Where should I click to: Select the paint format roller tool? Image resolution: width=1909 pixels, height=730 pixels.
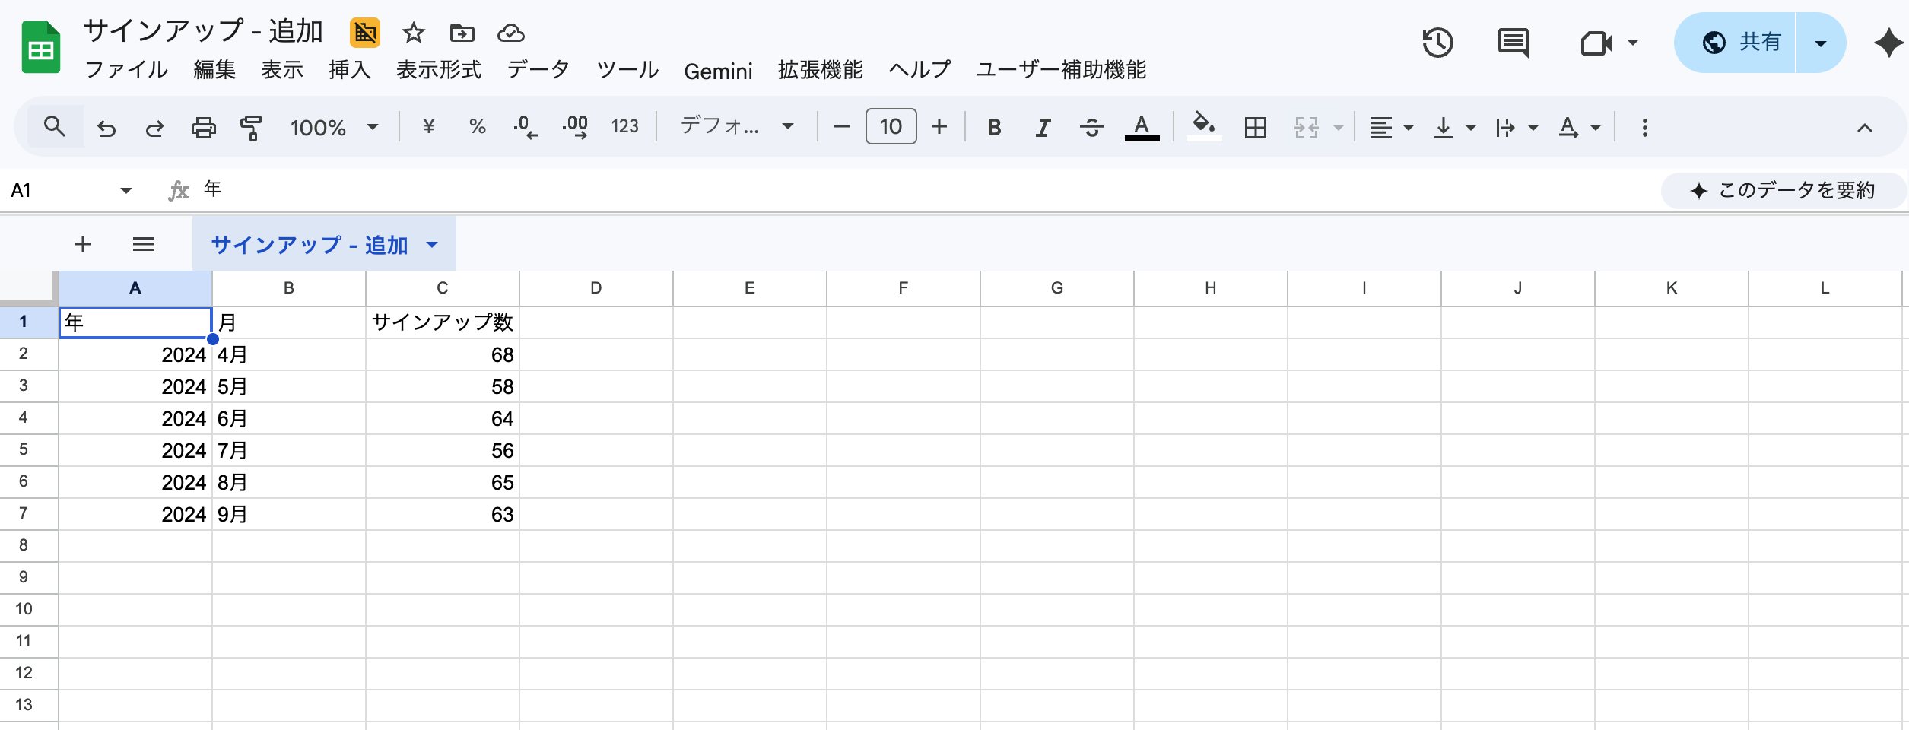tap(251, 128)
